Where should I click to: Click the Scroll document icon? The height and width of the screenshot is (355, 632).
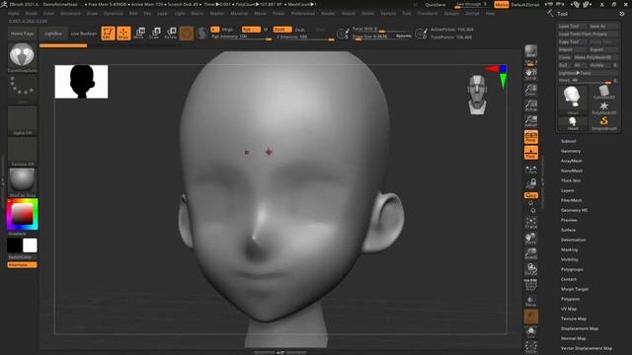(x=531, y=74)
